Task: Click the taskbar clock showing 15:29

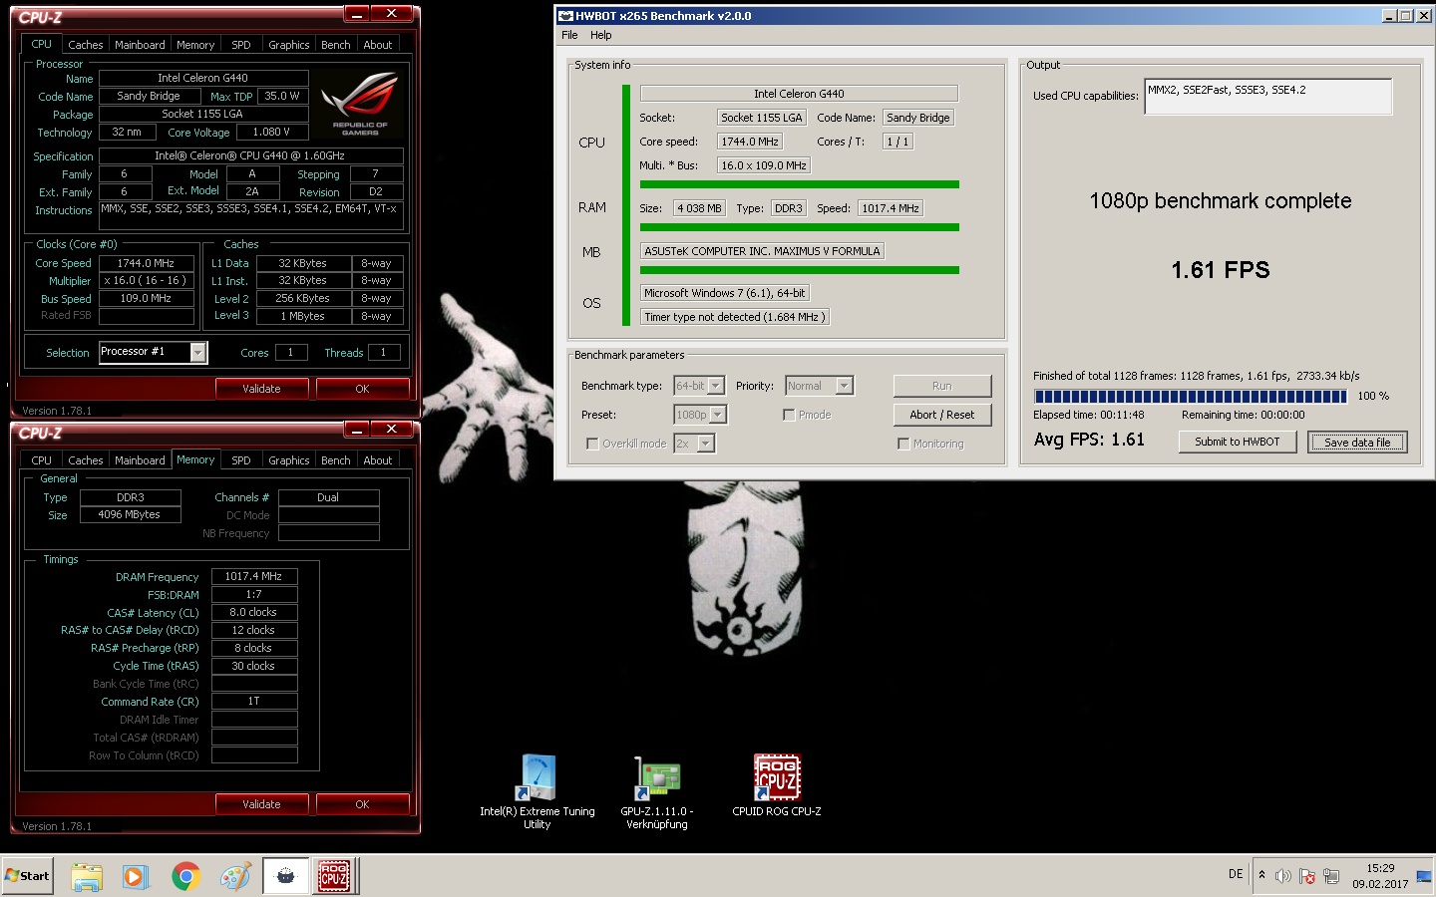Action: (1380, 876)
